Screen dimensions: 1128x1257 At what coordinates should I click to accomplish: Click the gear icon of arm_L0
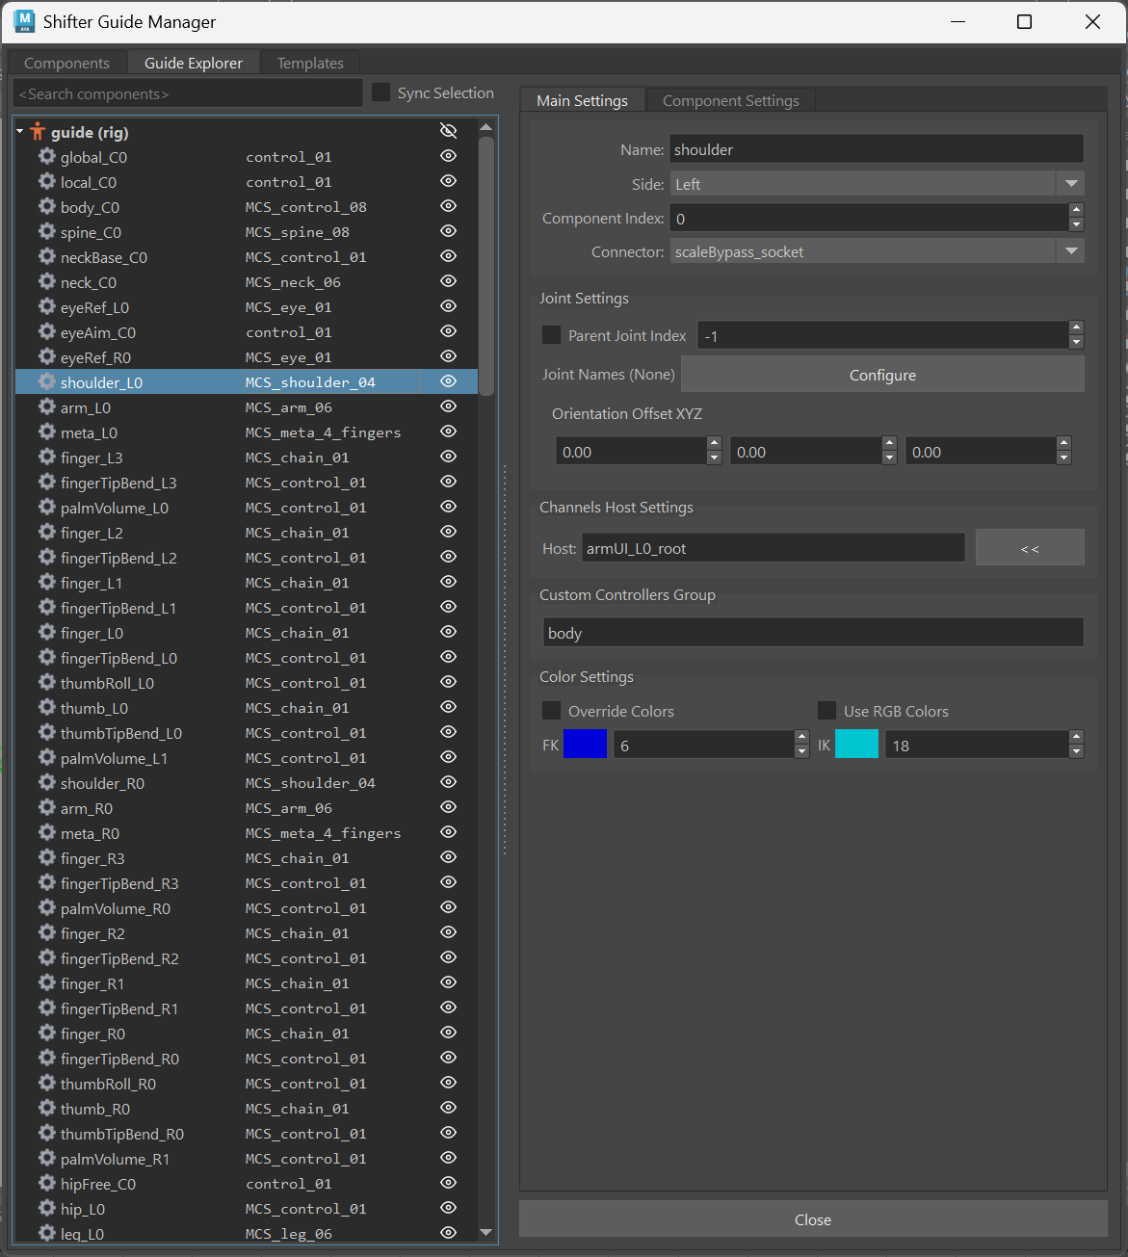point(46,406)
